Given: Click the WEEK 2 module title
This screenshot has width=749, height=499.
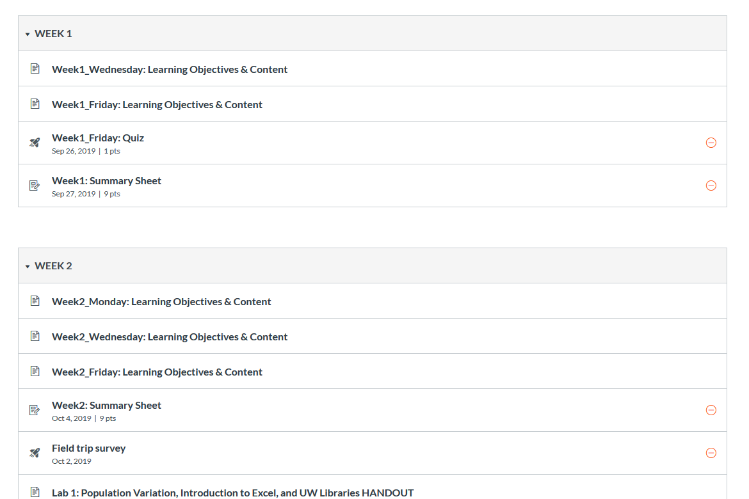Looking at the screenshot, I should coord(54,266).
